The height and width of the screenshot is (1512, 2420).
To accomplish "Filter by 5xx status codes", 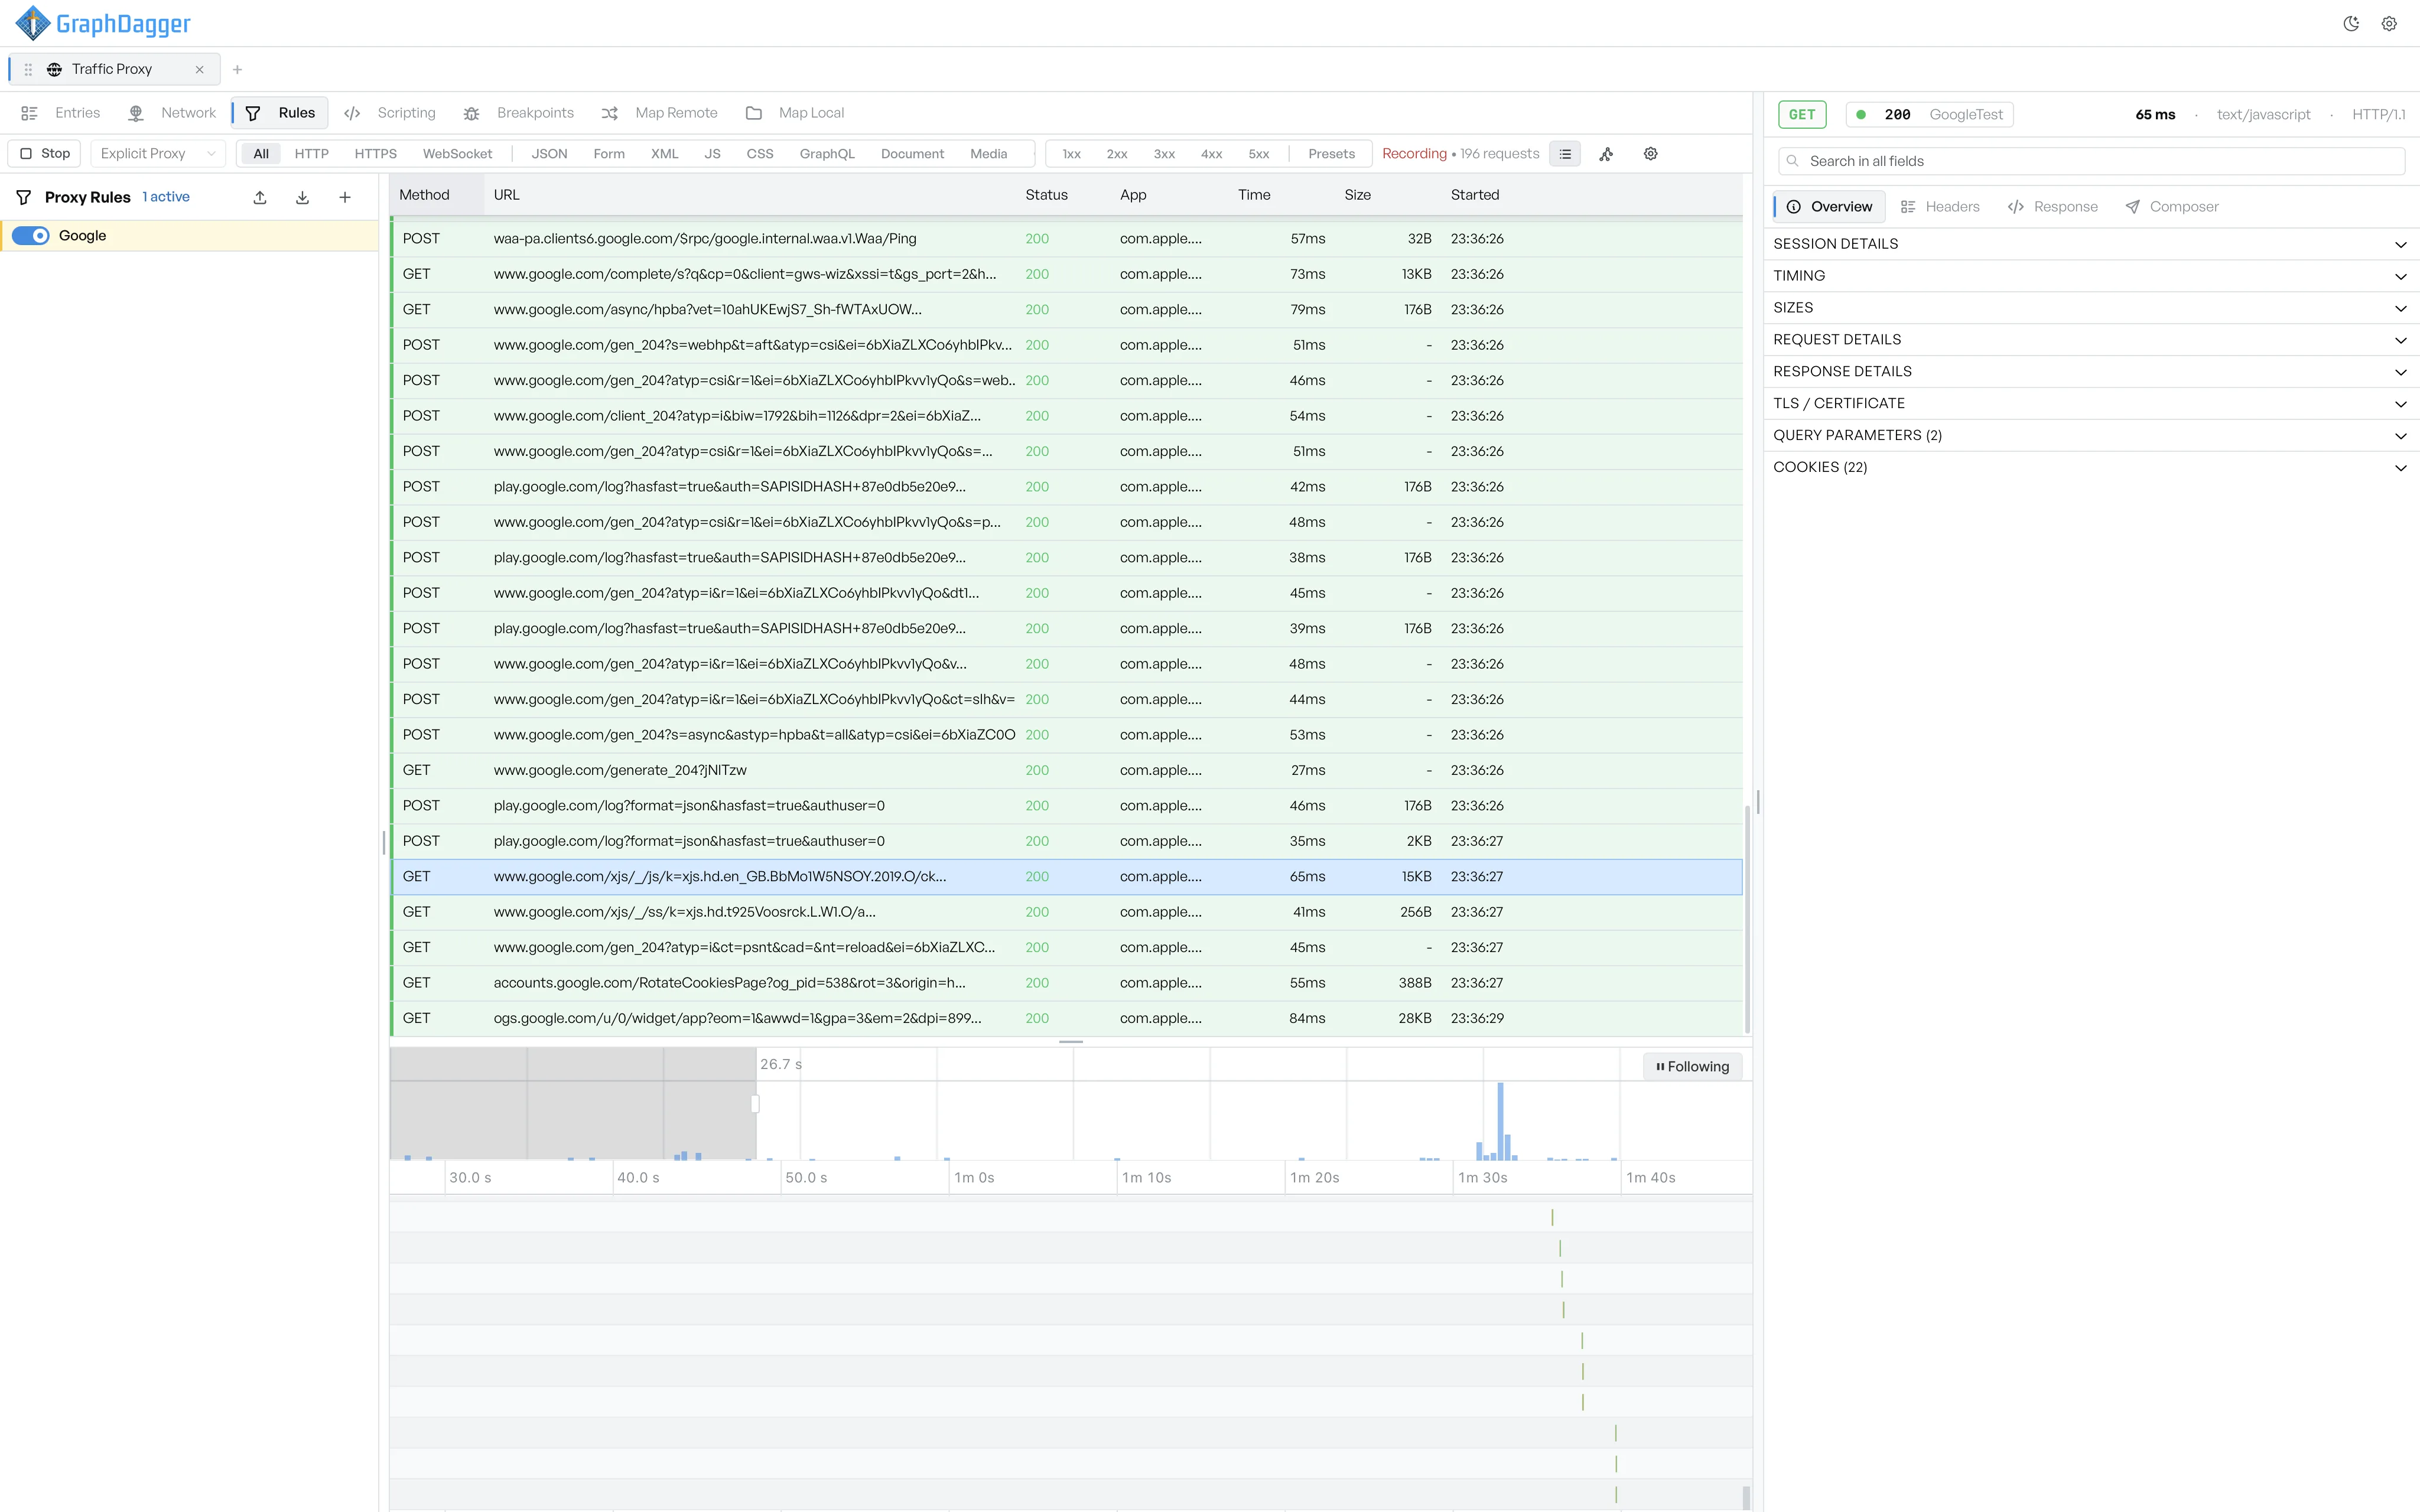I will (x=1259, y=154).
